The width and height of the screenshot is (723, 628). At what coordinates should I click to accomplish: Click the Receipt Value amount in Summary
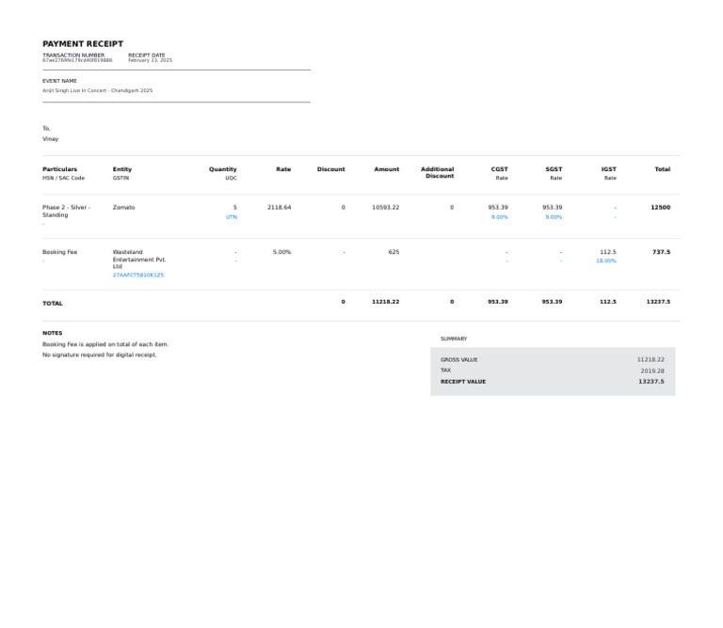pyautogui.click(x=651, y=382)
